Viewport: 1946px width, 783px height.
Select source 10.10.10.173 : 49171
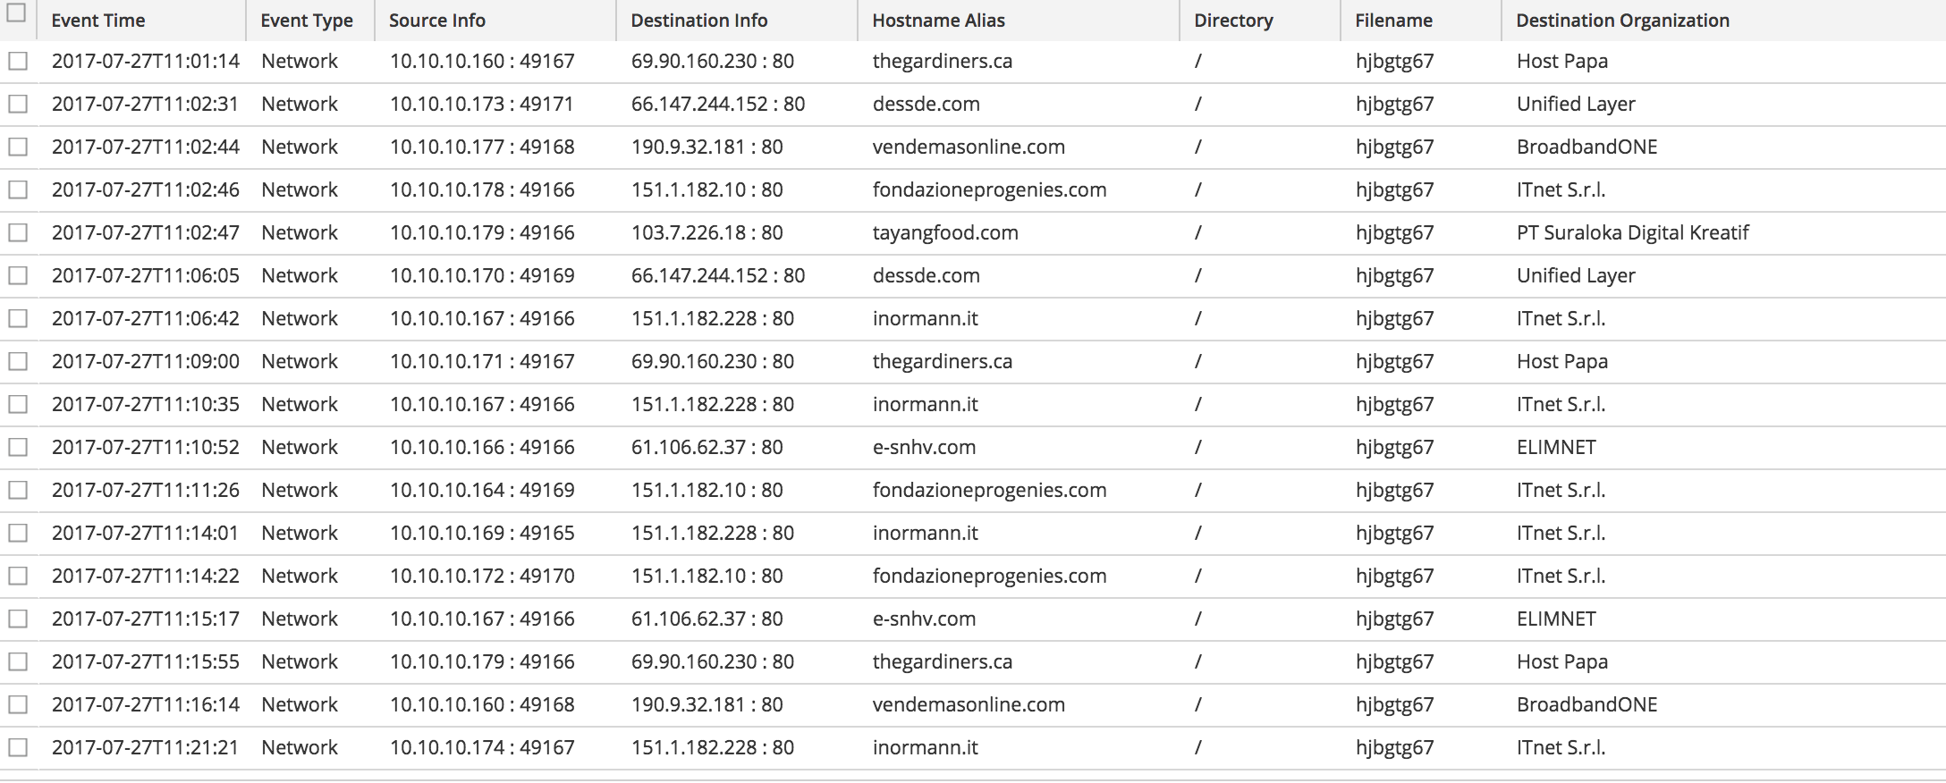tap(481, 105)
